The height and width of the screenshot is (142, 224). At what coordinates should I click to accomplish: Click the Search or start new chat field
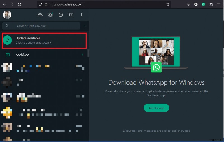[41, 26]
